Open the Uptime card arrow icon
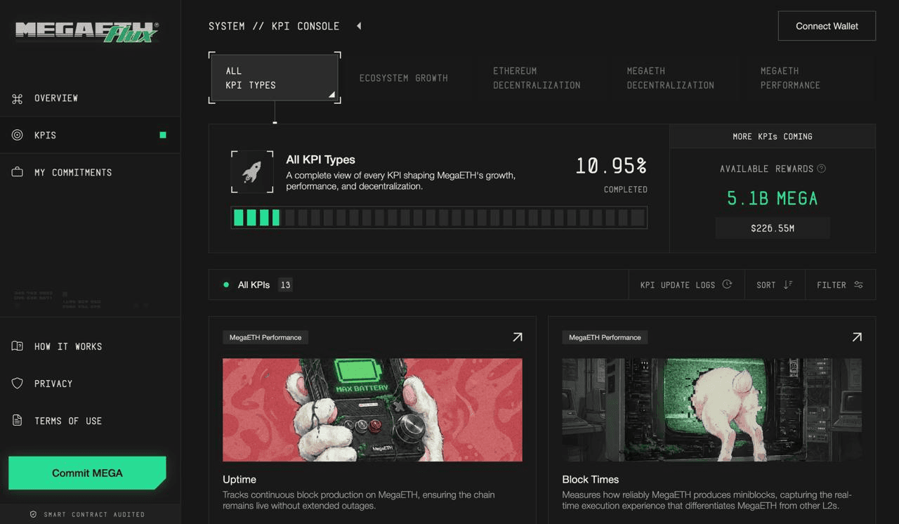This screenshot has height=524, width=899. [518, 337]
